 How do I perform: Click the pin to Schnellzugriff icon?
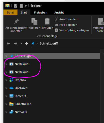tap(16, 21)
